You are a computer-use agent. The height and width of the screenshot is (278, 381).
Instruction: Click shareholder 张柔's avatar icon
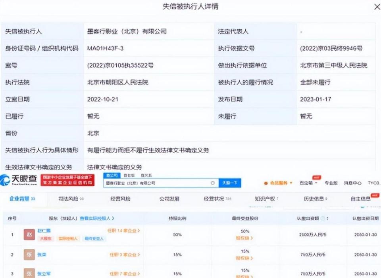pyautogui.click(x=28, y=255)
